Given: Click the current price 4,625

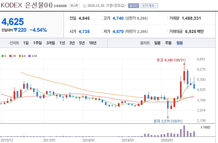Looking at the screenshot, I should coord(13,22).
